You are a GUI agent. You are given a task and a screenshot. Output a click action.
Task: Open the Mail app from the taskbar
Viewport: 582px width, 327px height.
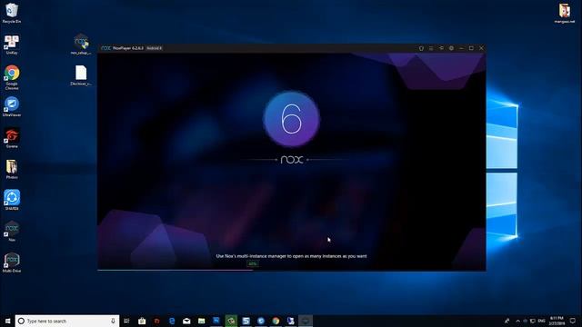click(186, 321)
